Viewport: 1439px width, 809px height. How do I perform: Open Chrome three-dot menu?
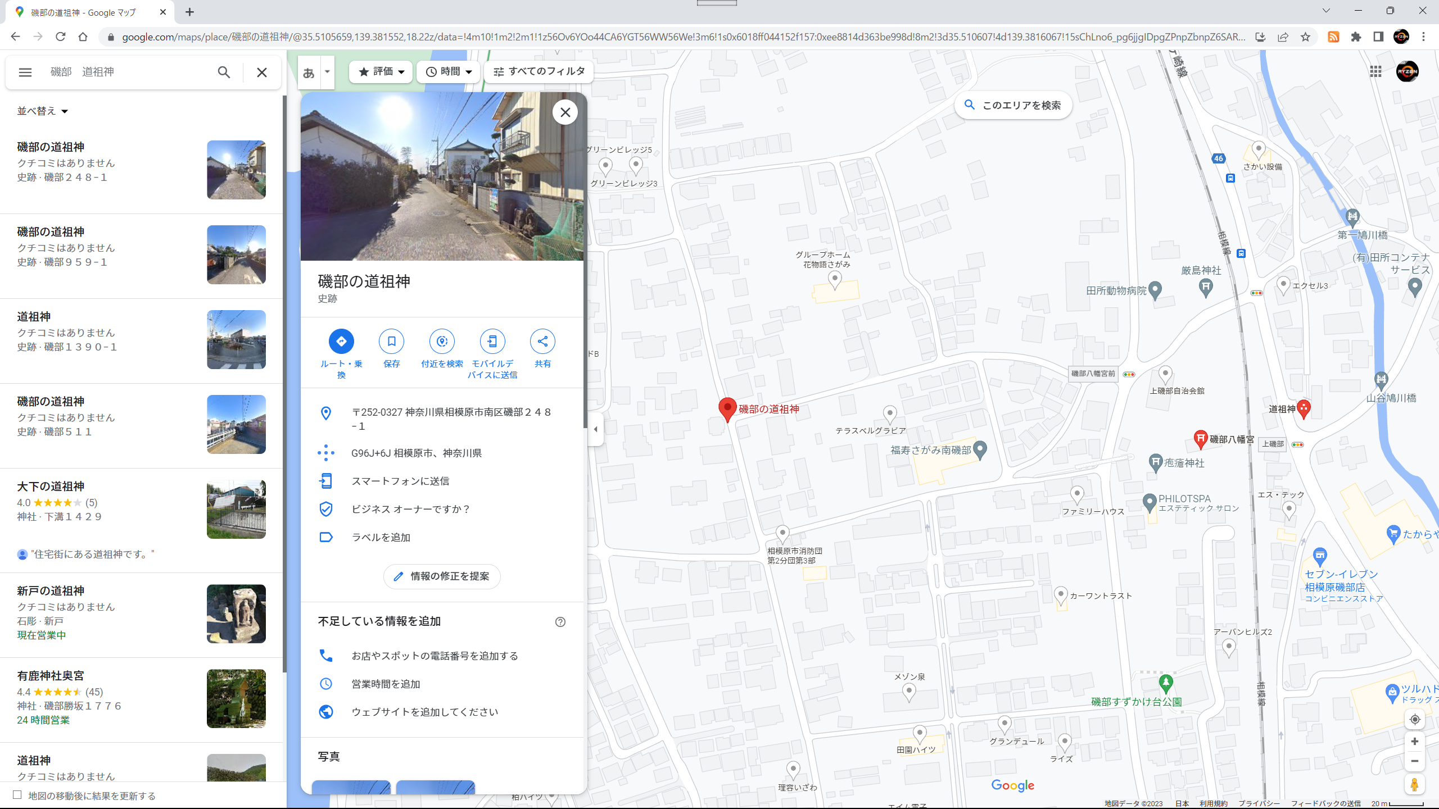click(1423, 37)
